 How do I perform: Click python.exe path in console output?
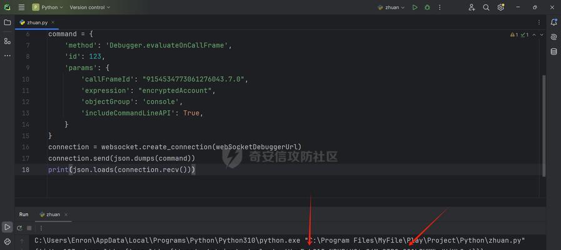(x=168, y=241)
